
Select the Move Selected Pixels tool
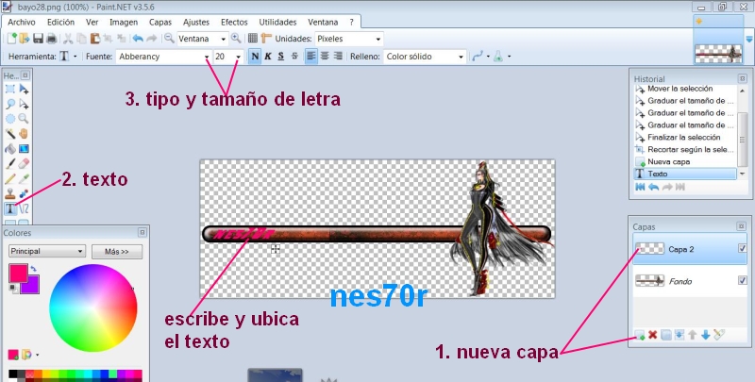click(x=24, y=89)
